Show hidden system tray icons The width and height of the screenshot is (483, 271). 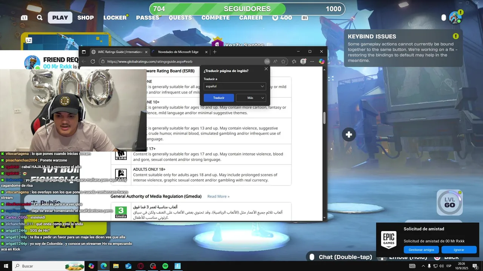tap(423, 266)
